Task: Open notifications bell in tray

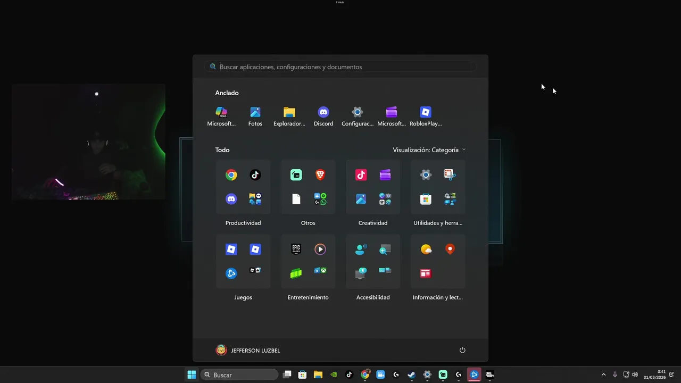Action: 672,374
